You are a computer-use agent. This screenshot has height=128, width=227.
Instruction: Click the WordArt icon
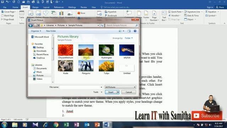(x=170, y=16)
